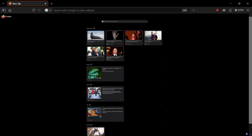This screenshot has height=136, width=252.
Task: Open The Independent source under hospital story
Action: 129,44
